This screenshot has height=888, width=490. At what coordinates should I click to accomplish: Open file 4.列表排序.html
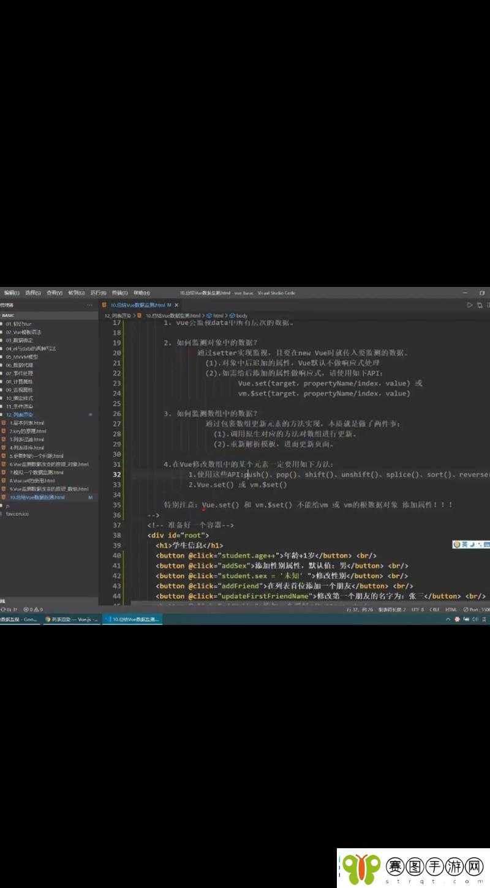tap(26, 447)
